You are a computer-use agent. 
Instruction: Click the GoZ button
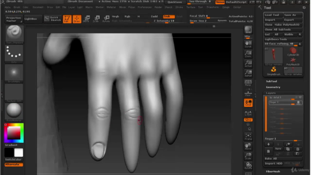(268, 35)
